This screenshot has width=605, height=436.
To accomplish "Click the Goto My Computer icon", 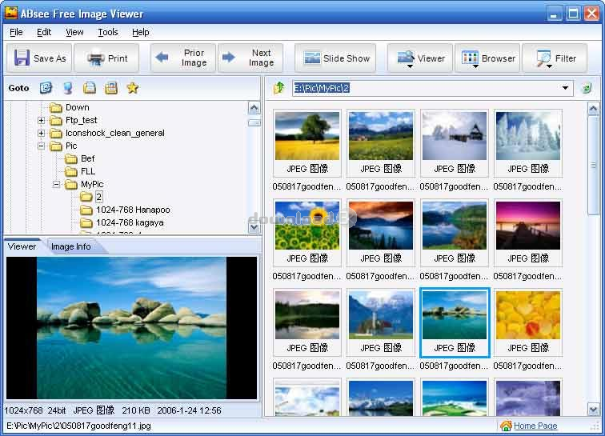I will (x=68, y=88).
